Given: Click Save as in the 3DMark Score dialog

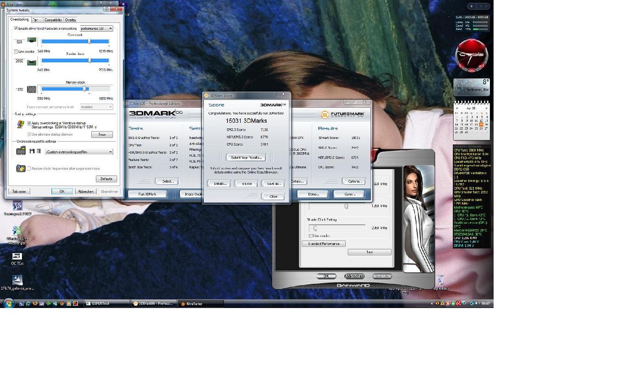Looking at the screenshot, I should (x=273, y=183).
